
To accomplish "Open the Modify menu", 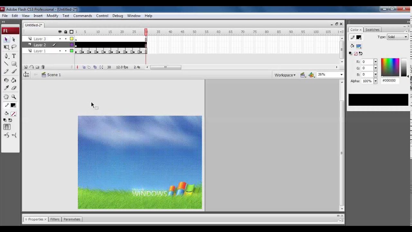I will [52, 16].
